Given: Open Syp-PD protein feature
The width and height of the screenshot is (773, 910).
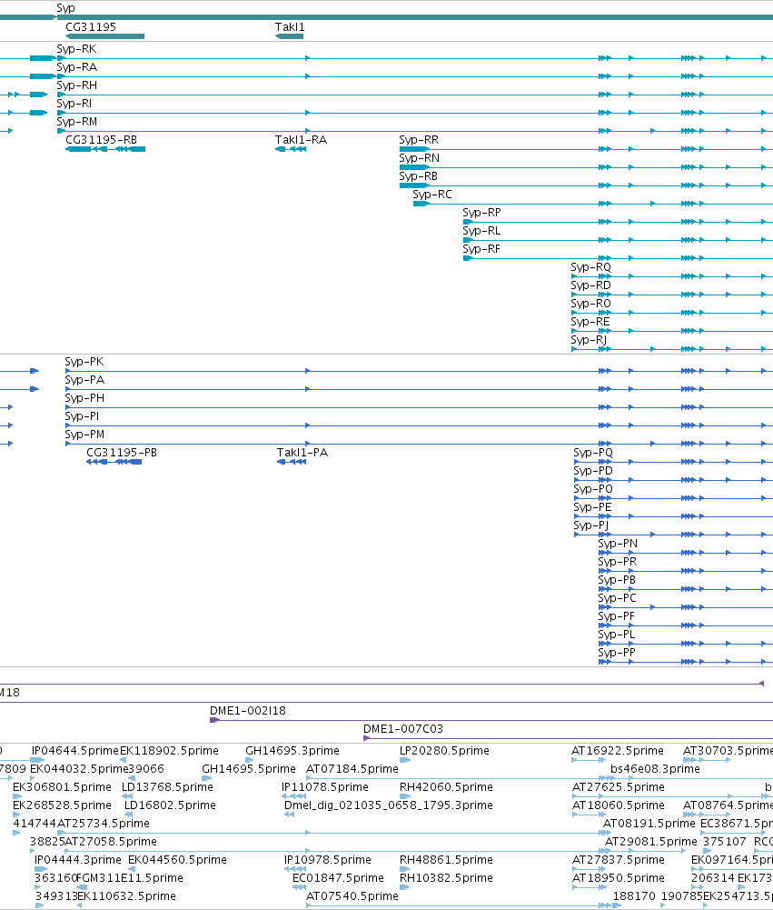Looking at the screenshot, I should [593, 471].
